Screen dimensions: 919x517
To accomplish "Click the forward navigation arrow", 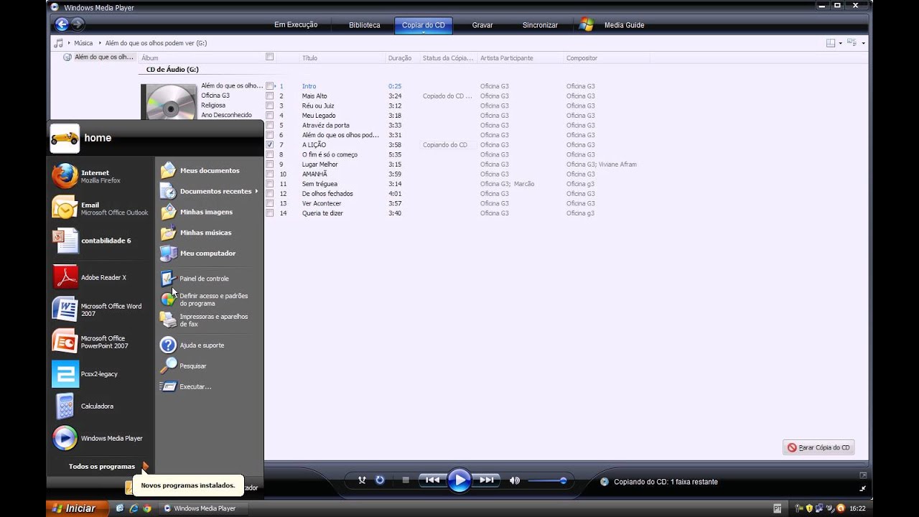I will [x=78, y=24].
